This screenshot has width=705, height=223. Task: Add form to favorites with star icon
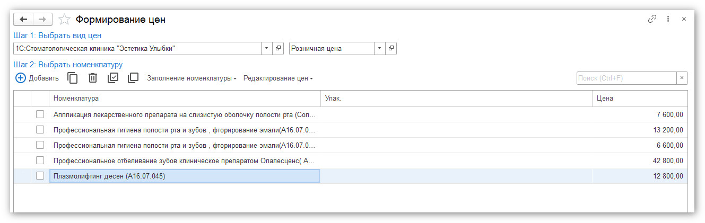click(64, 20)
